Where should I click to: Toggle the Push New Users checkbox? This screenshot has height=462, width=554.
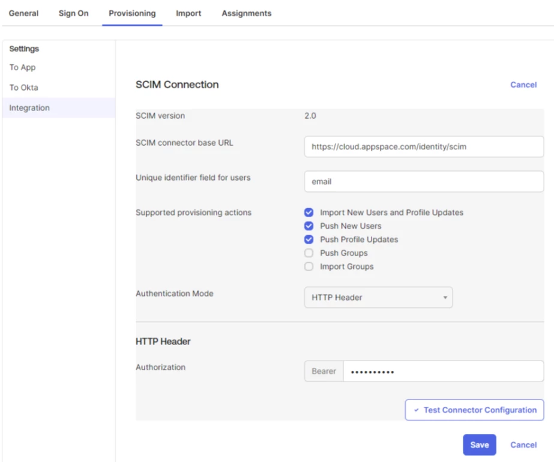click(309, 226)
